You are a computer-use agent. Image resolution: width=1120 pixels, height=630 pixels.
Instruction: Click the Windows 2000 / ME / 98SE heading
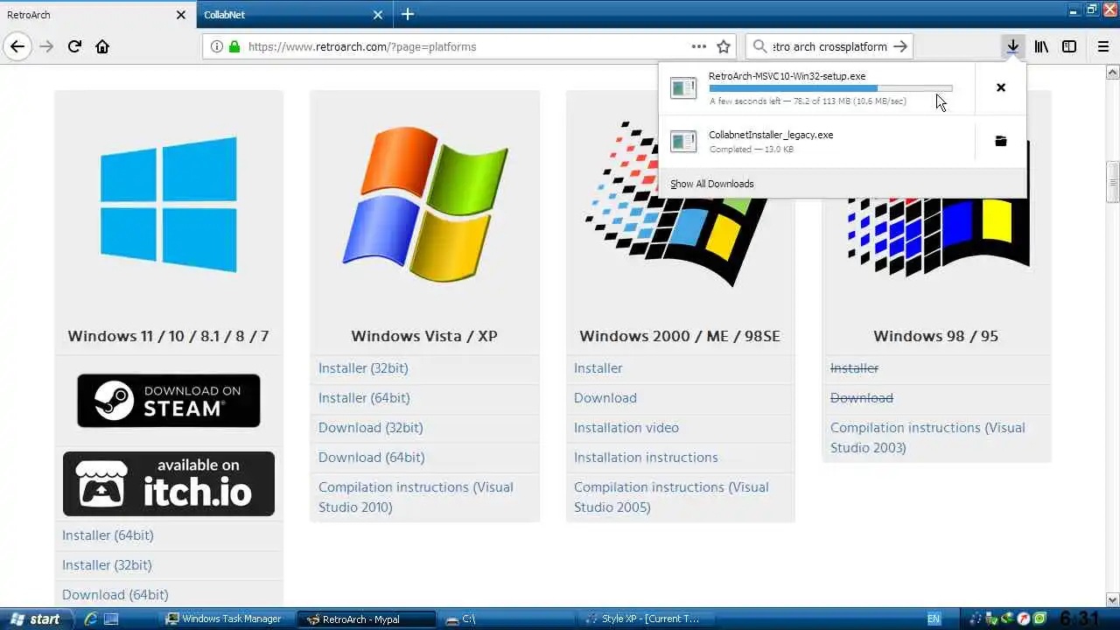(x=680, y=336)
